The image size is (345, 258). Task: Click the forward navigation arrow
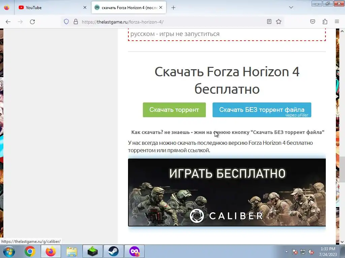coord(20,22)
